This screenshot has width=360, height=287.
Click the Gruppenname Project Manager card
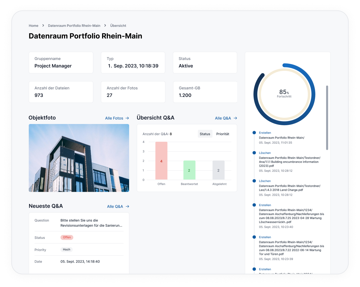click(x=61, y=63)
